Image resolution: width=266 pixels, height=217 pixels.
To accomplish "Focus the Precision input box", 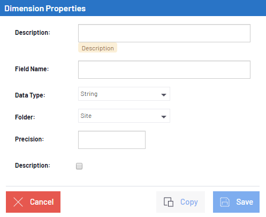I will click(x=112, y=140).
